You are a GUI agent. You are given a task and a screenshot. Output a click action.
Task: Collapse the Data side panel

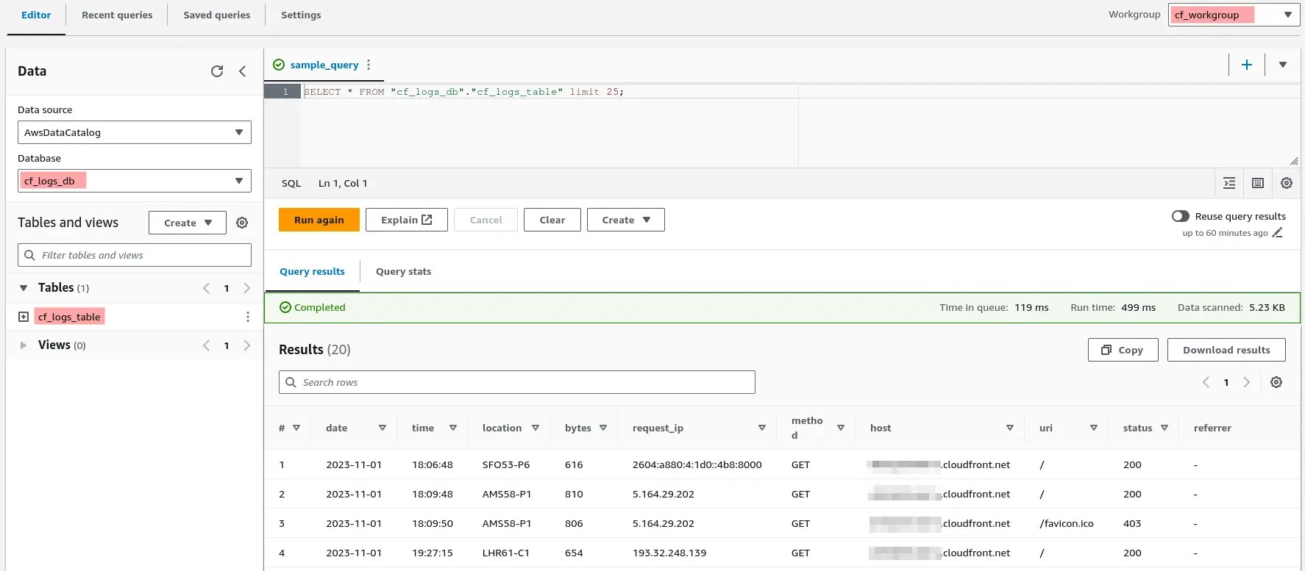242,71
